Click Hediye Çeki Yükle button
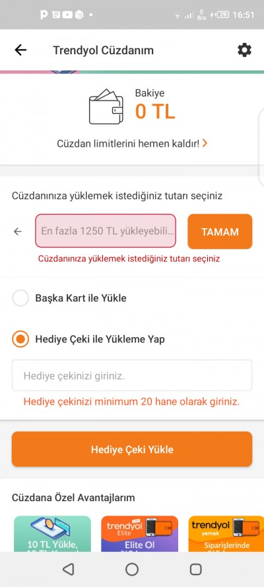 [x=132, y=450]
